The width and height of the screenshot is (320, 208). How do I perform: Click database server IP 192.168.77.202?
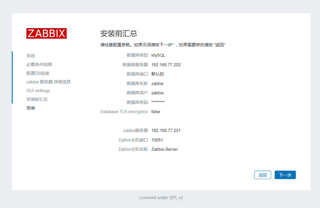pyautogui.click(x=166, y=65)
